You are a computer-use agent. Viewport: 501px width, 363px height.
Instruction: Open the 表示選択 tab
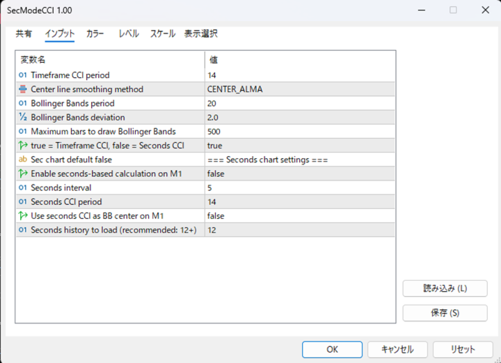point(201,33)
